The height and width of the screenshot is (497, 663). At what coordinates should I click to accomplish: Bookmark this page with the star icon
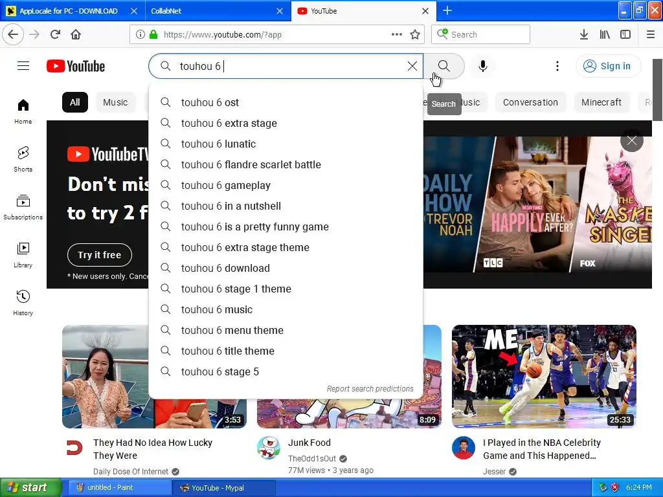tap(415, 34)
